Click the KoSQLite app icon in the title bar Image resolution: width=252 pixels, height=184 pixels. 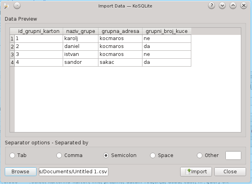click(x=6, y=6)
